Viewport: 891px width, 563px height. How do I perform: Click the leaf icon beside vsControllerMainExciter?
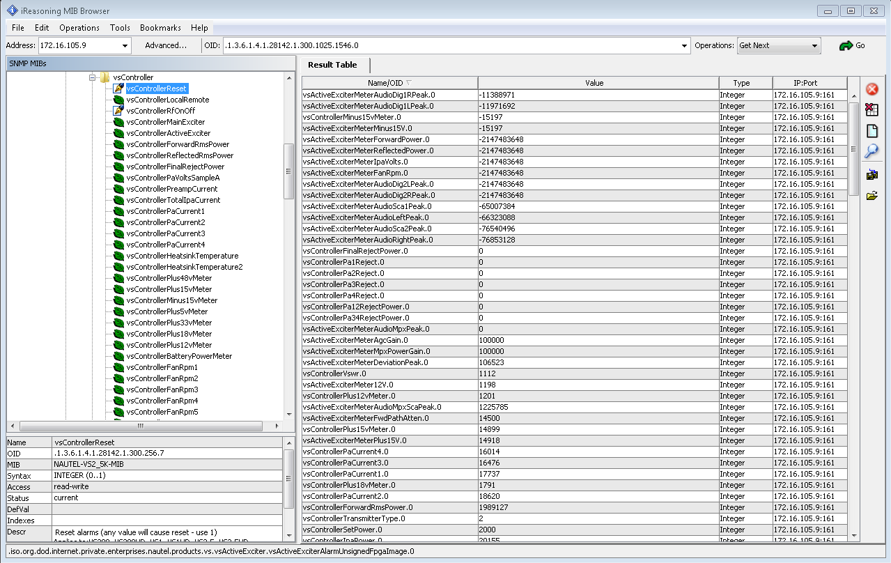pos(118,122)
